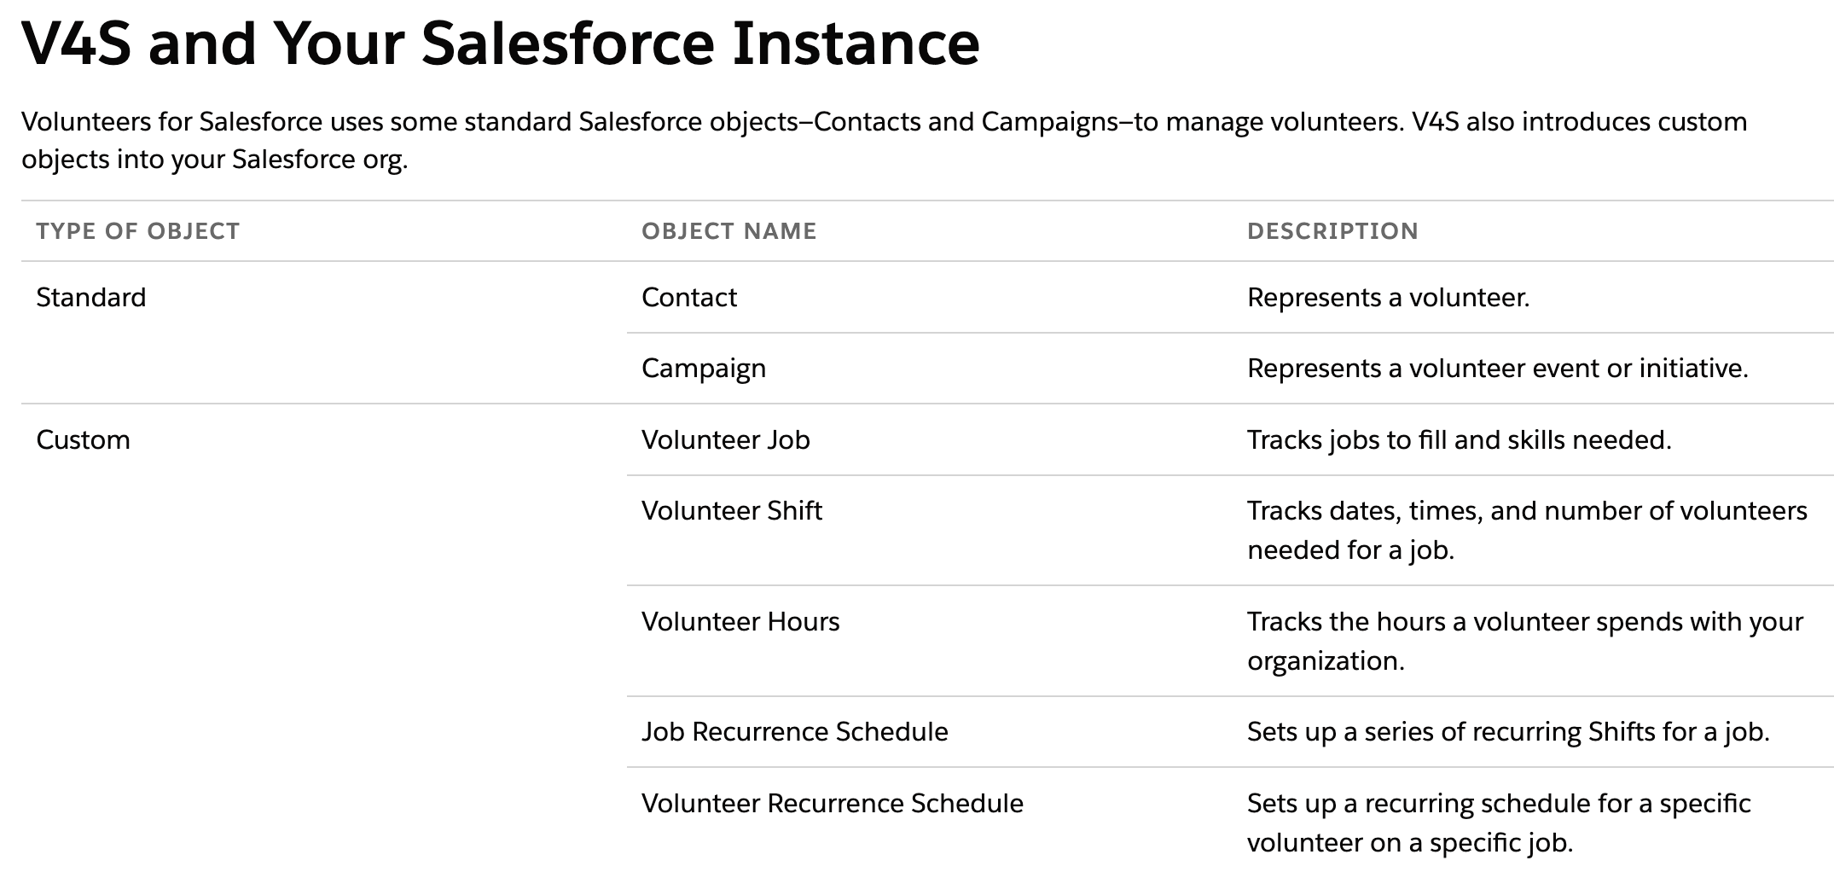Screen dimensions: 1834x872
Task: Click the "Volunteer Shift" object name
Action: coord(732,511)
